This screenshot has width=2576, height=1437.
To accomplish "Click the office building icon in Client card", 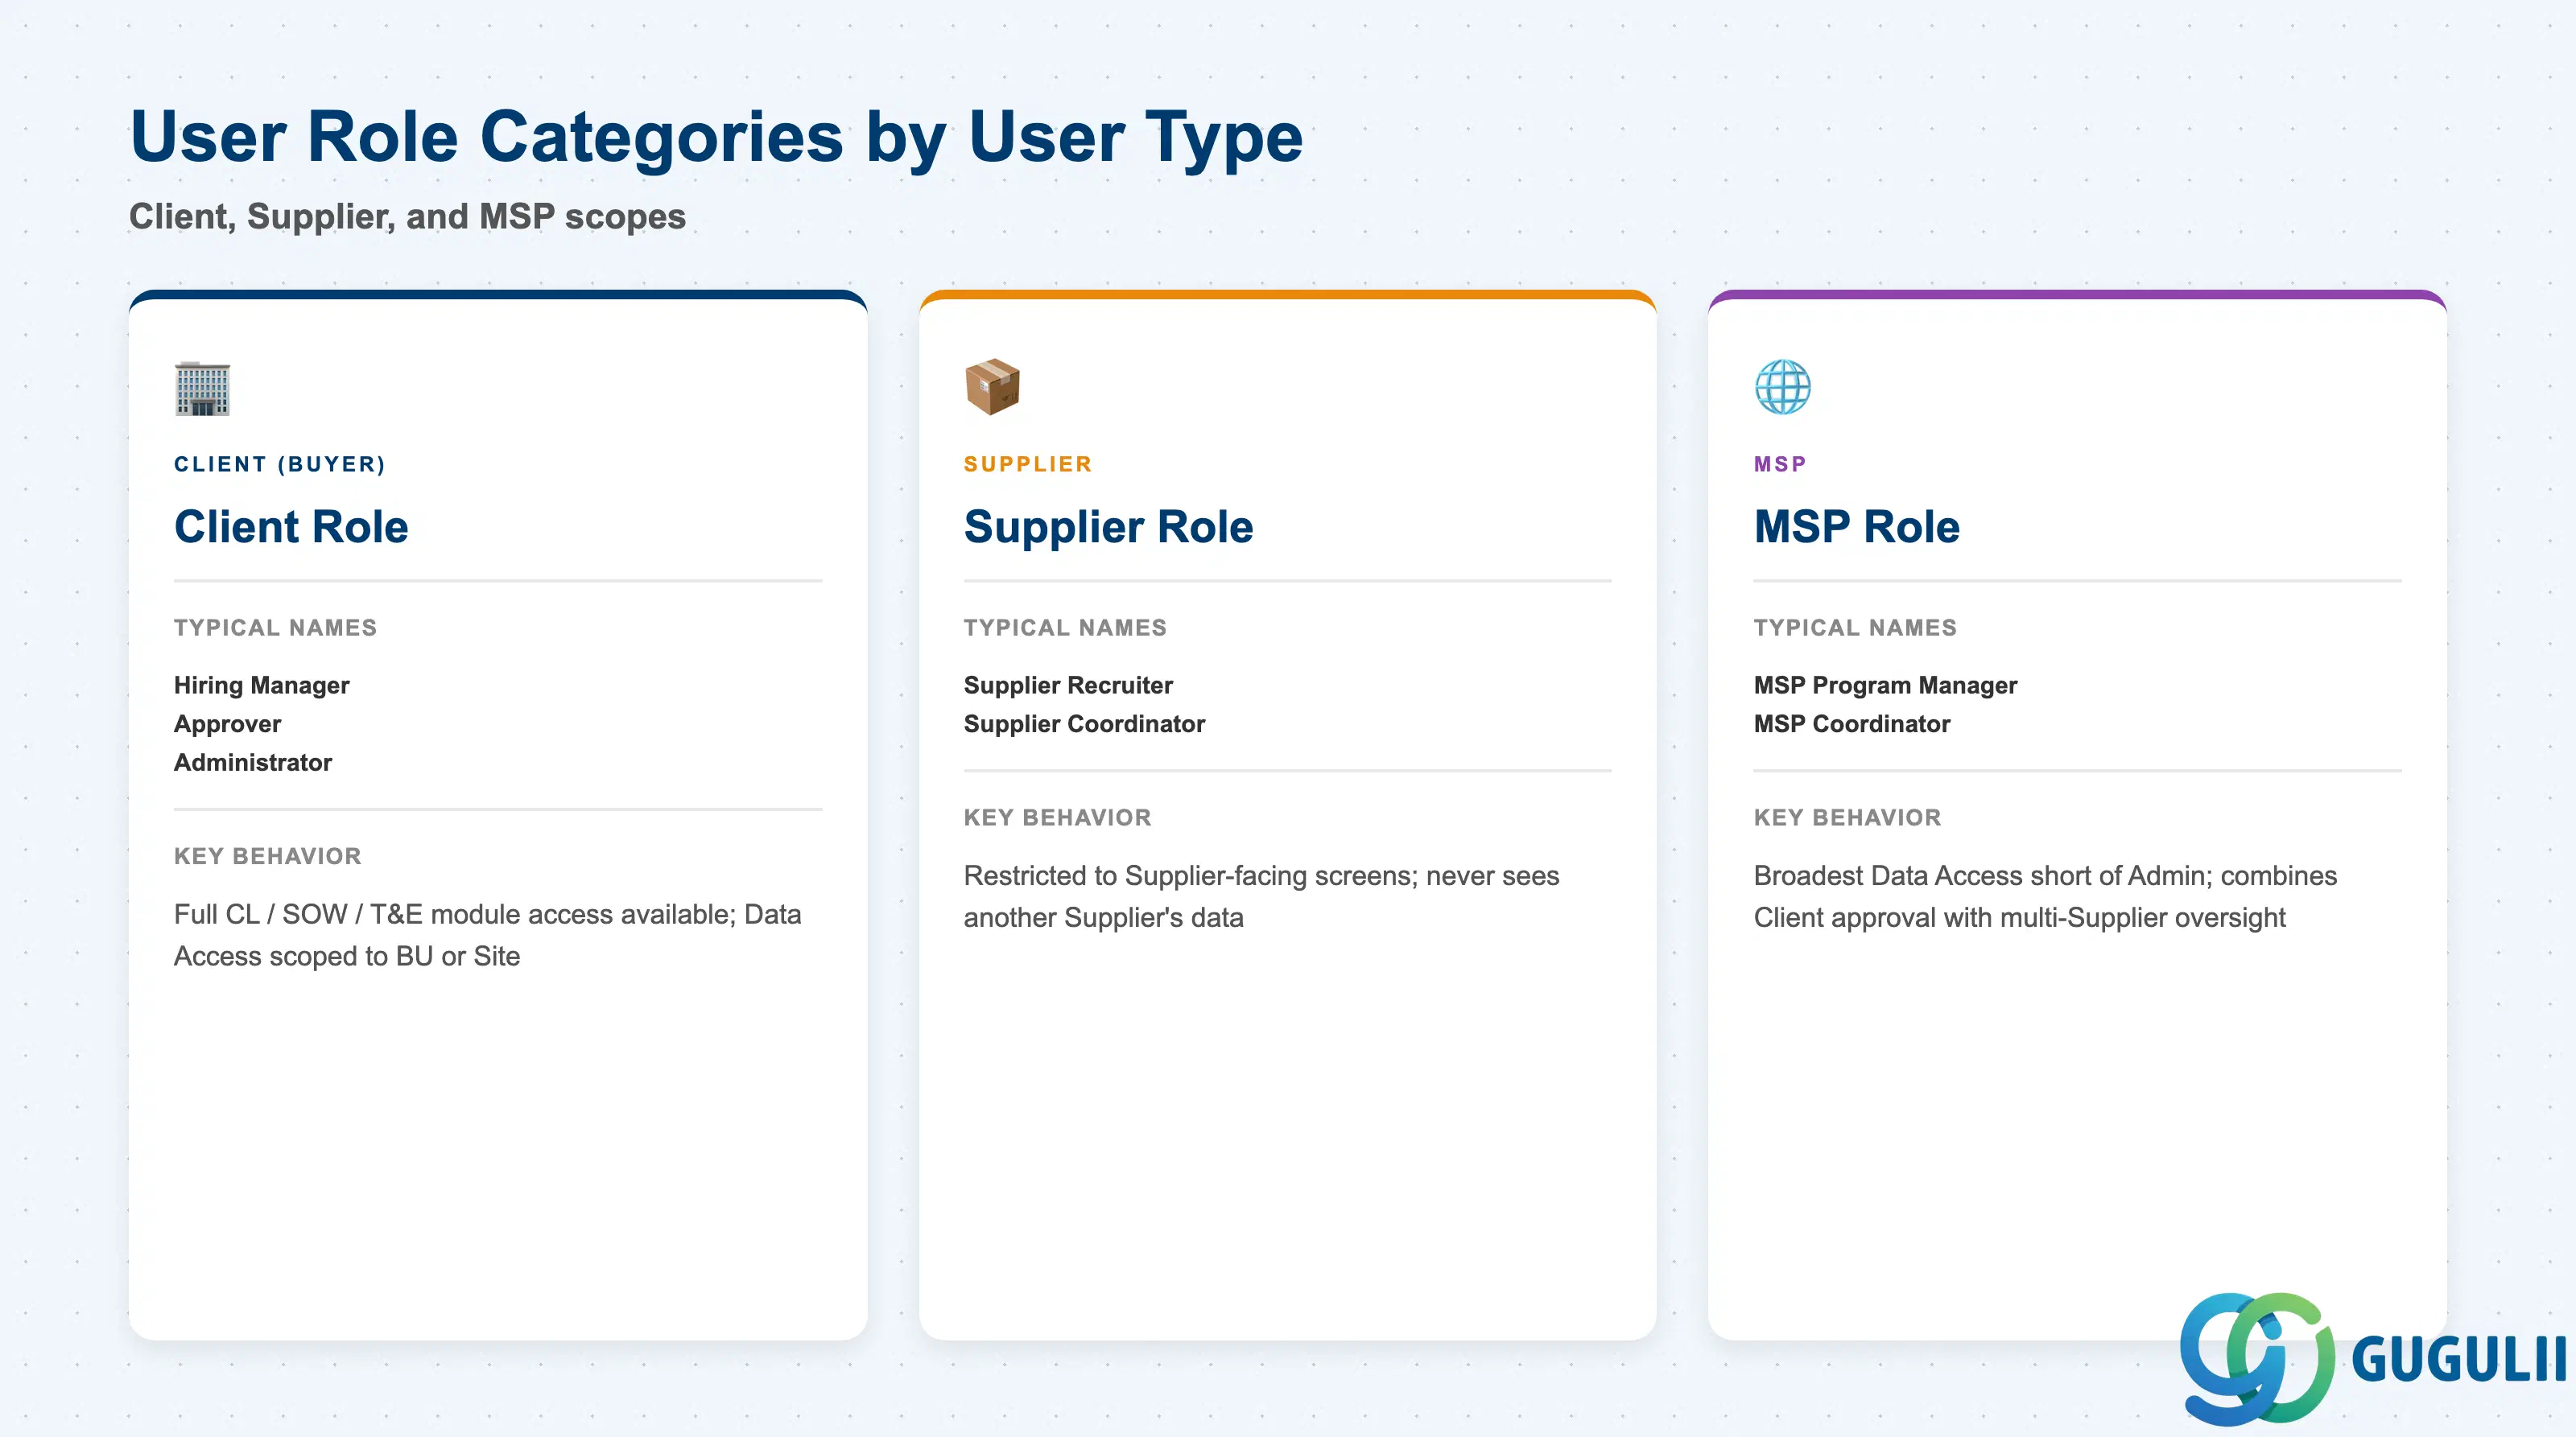I will pyautogui.click(x=202, y=388).
